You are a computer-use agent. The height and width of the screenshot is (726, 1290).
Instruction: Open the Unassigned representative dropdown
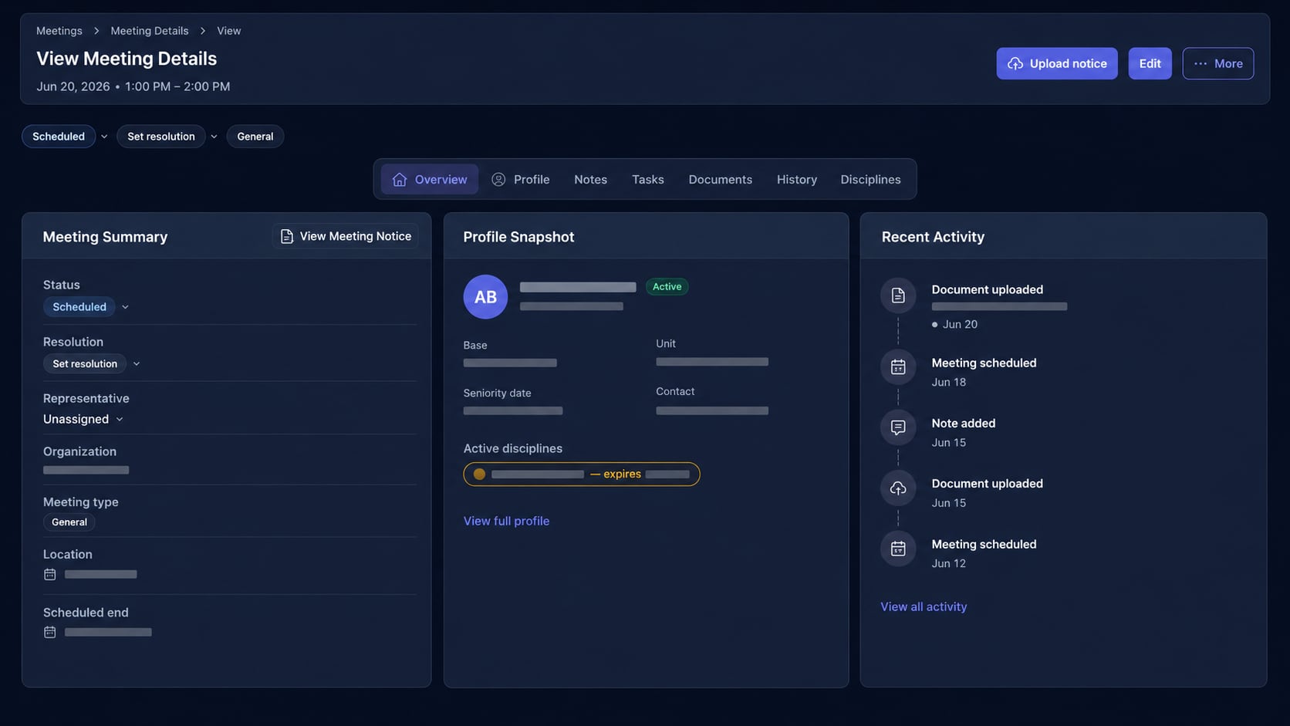pyautogui.click(x=83, y=419)
